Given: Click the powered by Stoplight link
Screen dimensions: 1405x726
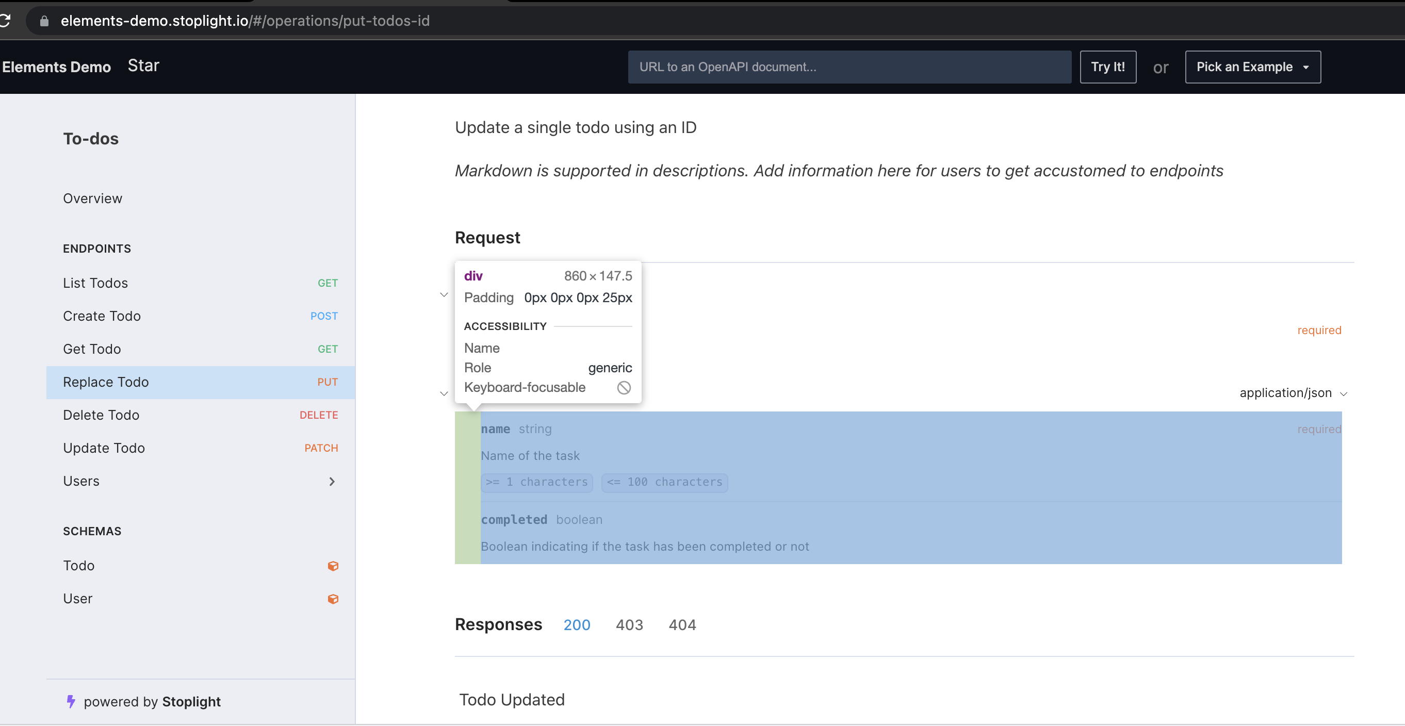Looking at the screenshot, I should coord(152,701).
